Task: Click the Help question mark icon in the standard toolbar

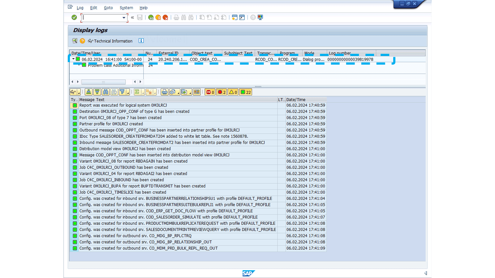Action: [253, 18]
